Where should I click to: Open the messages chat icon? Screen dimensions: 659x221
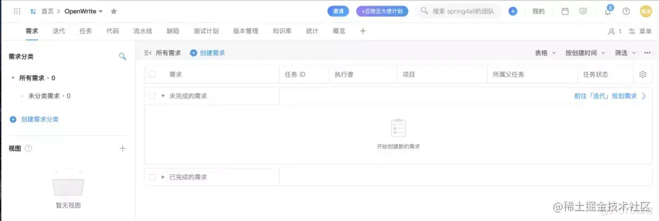coord(583,12)
